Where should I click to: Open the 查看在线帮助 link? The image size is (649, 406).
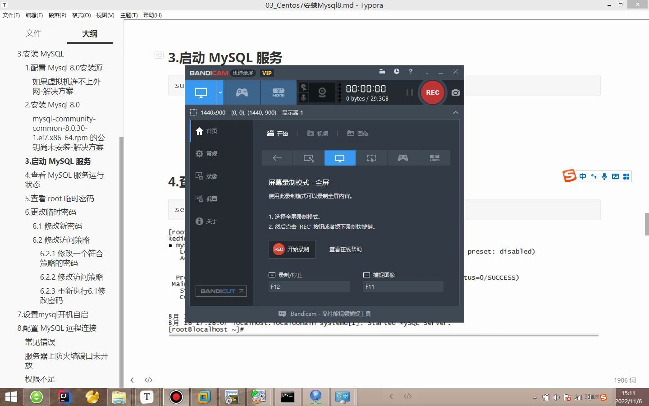[345, 249]
